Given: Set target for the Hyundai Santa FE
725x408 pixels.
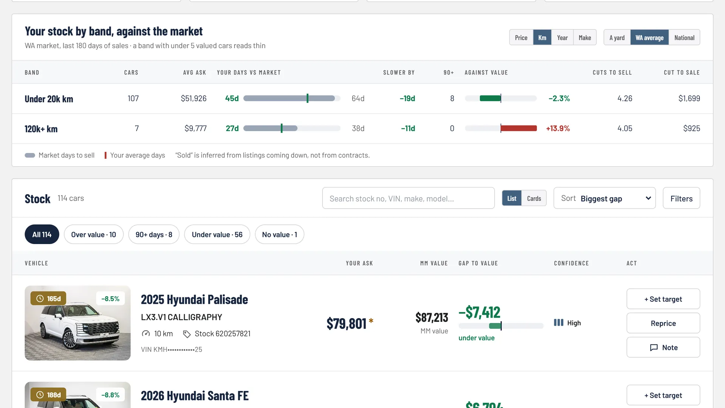Looking at the screenshot, I should click(x=663, y=396).
